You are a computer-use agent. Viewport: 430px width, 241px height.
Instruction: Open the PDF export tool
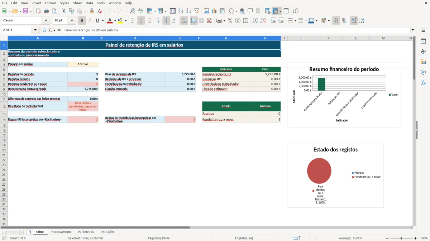(38, 11)
